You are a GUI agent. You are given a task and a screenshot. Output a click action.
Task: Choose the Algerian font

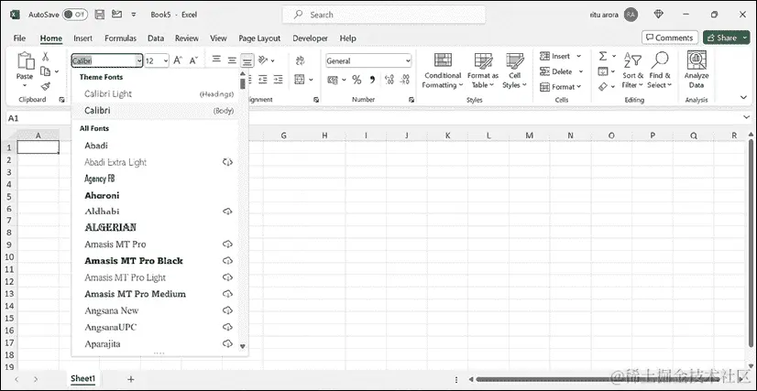click(x=156, y=227)
